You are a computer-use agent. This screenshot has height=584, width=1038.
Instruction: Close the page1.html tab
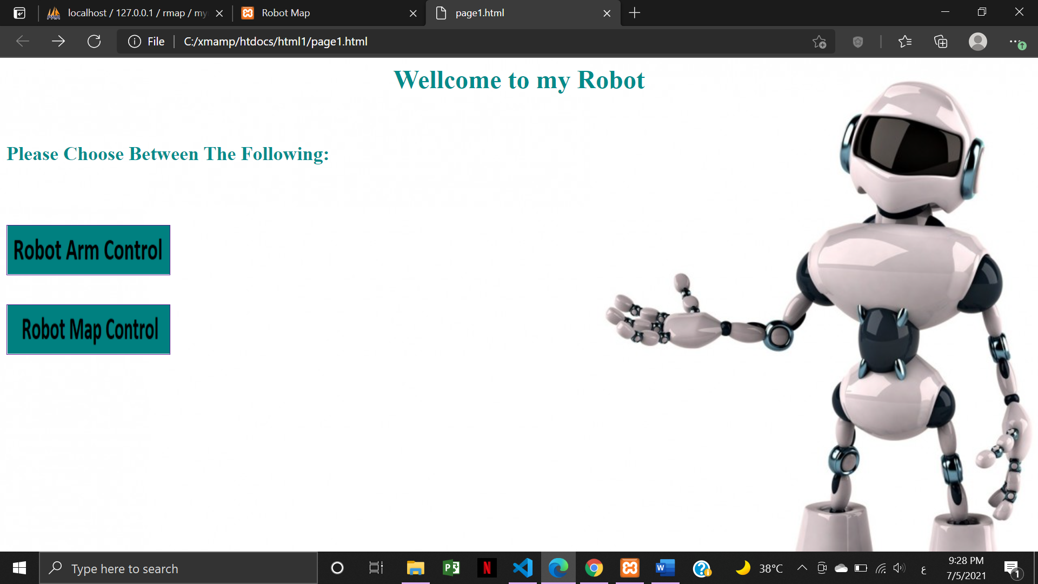pyautogui.click(x=607, y=14)
